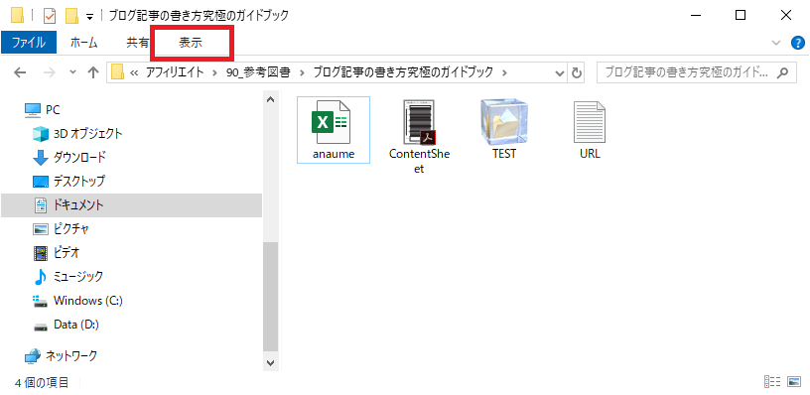Click the navigation pane scroll down arrow
810x395 pixels.
pos(270,363)
